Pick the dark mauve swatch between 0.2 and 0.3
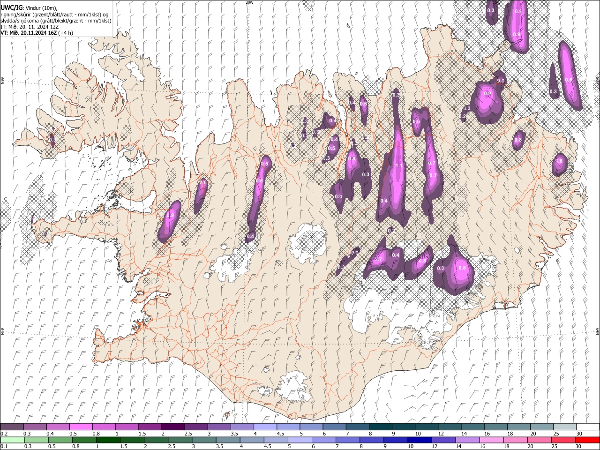Image resolution: width=600 pixels, height=450 pixels. (x=12, y=427)
